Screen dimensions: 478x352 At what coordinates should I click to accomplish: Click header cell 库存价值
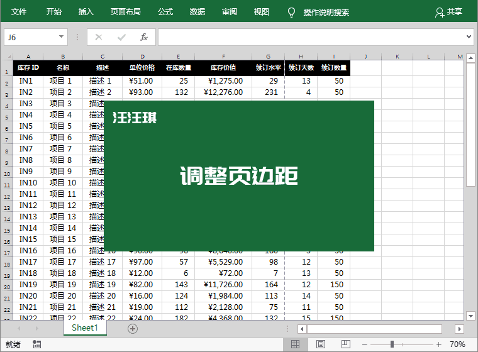pos(223,68)
